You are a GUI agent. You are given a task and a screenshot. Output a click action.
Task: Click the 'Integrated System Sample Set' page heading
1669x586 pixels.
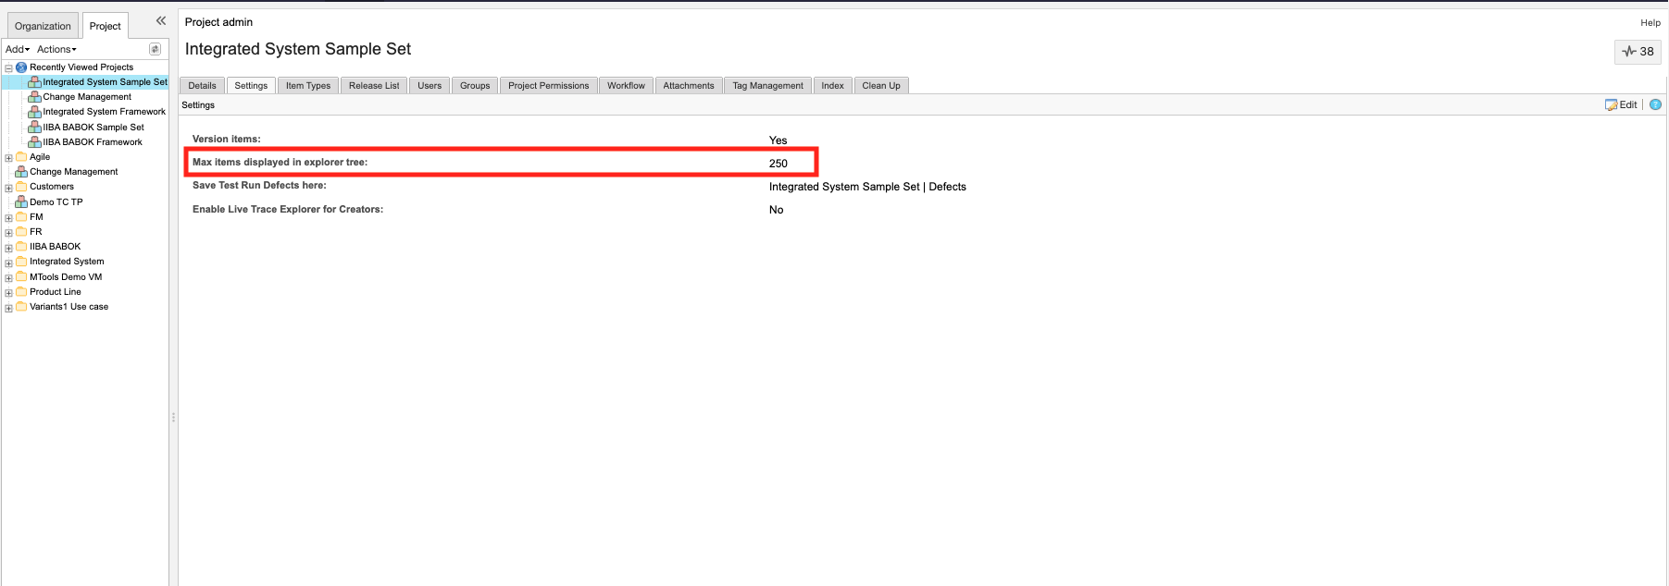[298, 49]
